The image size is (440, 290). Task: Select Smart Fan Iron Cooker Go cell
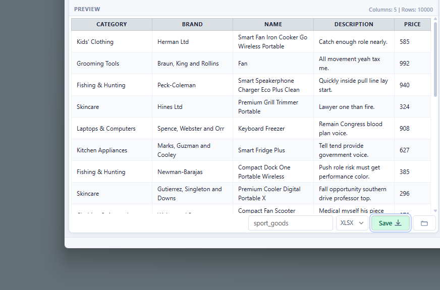[273, 41]
